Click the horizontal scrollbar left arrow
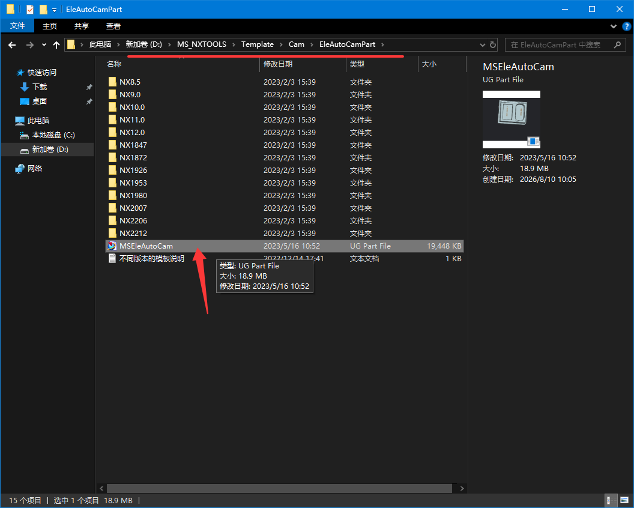Screen dimensions: 634x508 click(101, 489)
